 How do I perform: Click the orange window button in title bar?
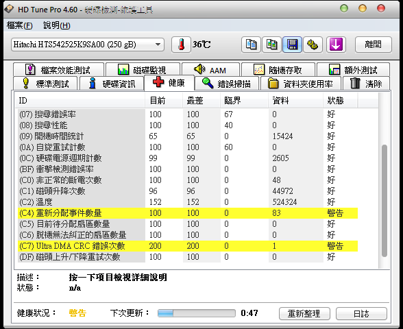pos(363,8)
